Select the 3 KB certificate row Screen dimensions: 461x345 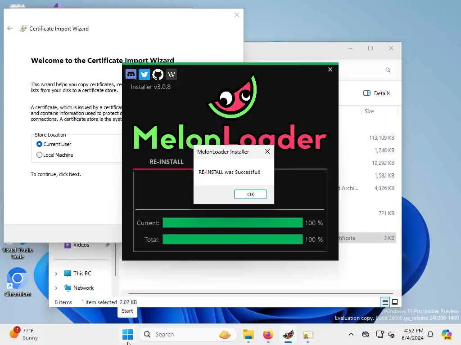367,238
